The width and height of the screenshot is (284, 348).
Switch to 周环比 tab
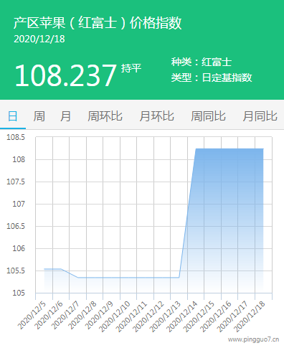[x=105, y=116]
